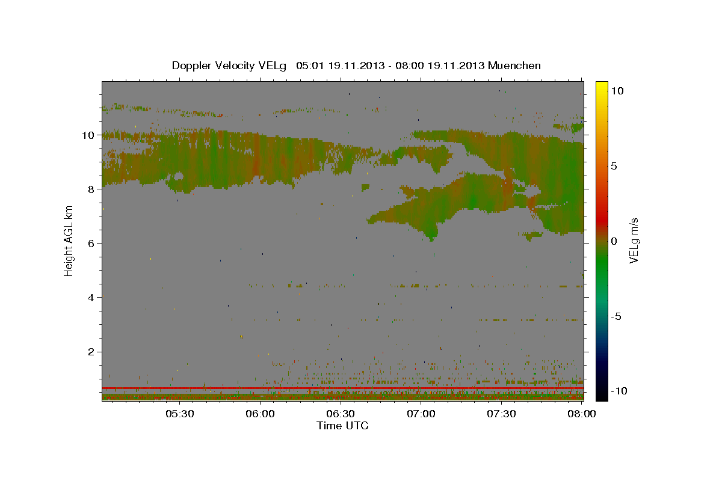Click the "Muenchen" location in the title
The width and height of the screenshot is (722, 481).
514,66
